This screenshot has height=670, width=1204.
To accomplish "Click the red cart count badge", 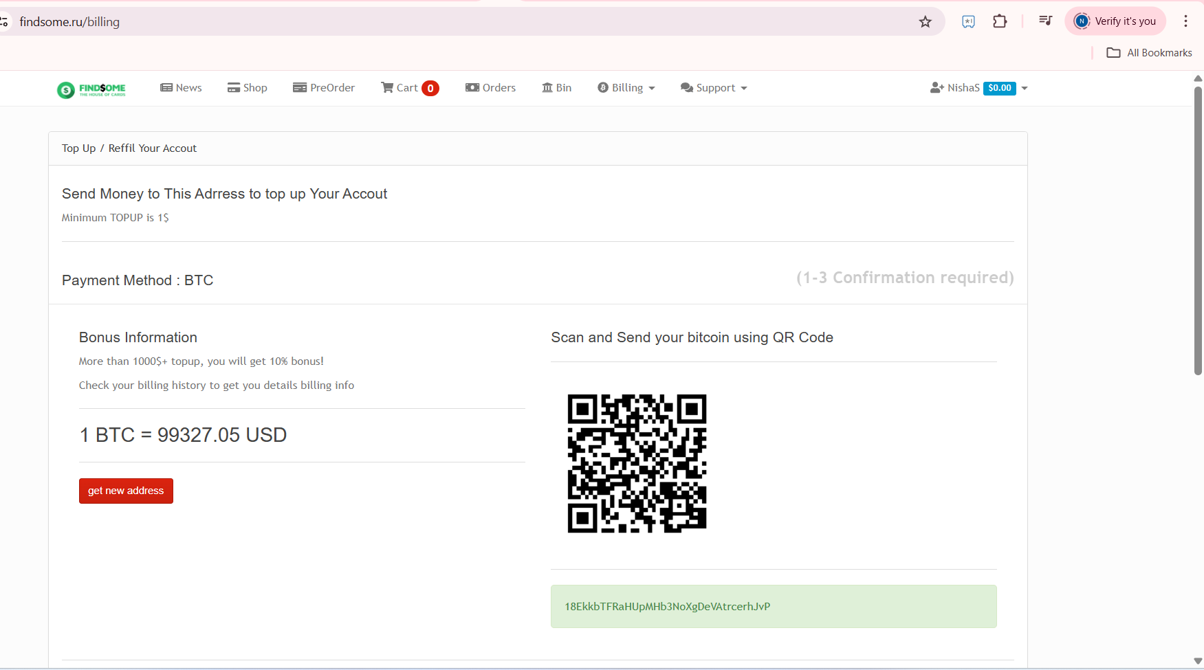I will click(x=430, y=88).
